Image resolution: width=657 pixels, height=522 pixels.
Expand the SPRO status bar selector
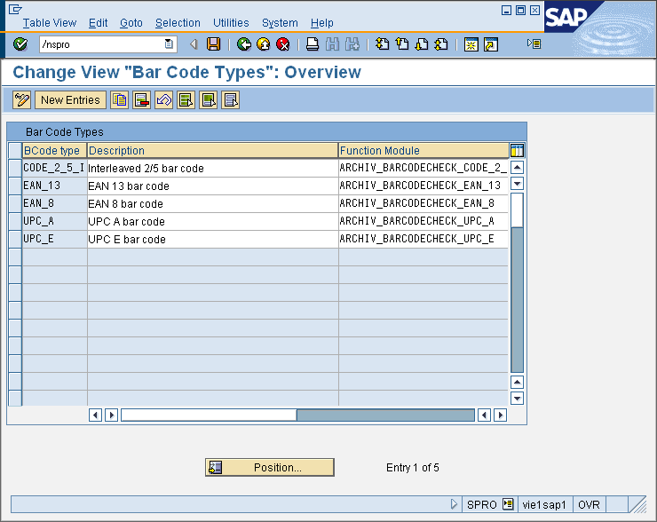point(508,504)
